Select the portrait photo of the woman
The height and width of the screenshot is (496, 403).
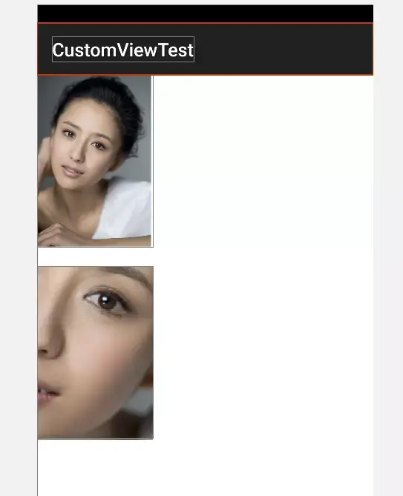pyautogui.click(x=95, y=162)
